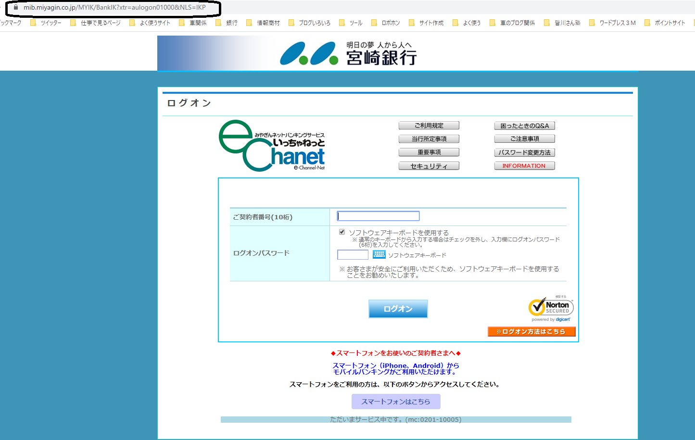Click the ご契約者番号(10桁) label
695x440 pixels.
click(263, 217)
